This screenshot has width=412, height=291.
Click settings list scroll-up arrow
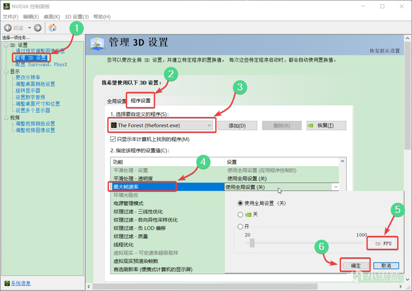click(342, 161)
